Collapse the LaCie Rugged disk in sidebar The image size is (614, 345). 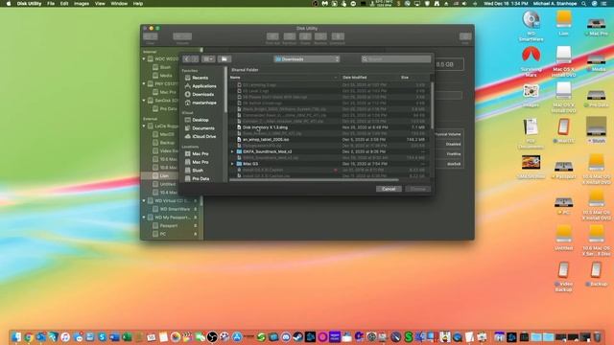tap(144, 126)
